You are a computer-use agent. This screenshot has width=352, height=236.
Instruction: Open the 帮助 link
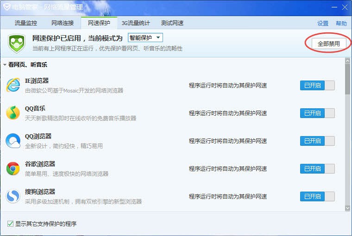tap(341, 23)
